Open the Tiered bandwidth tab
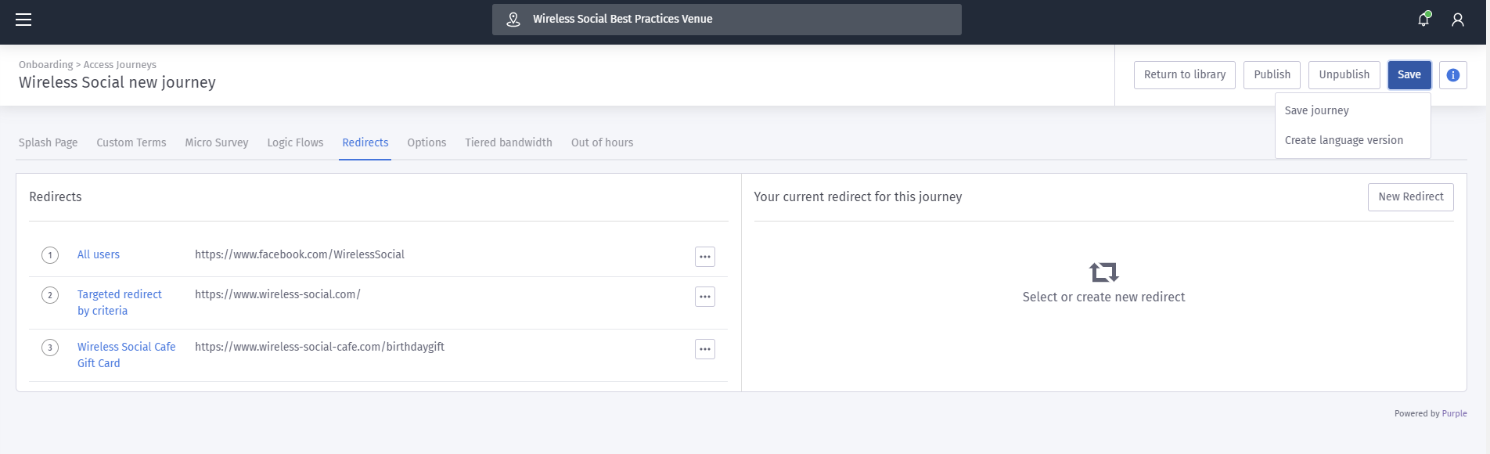Screen dimensions: 1490x454 pyautogui.click(x=509, y=142)
